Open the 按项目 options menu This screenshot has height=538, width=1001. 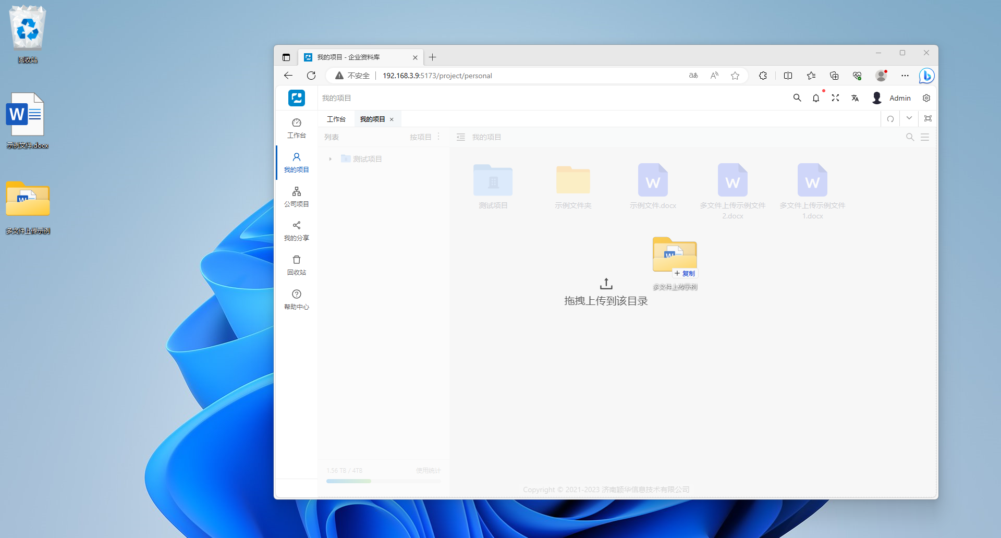[438, 137]
